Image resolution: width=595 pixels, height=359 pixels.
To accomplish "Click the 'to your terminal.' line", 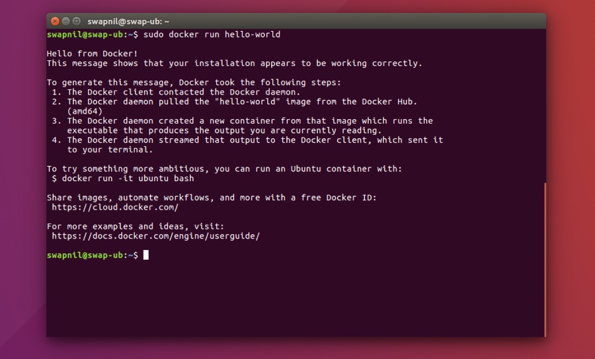I will click(x=110, y=149).
